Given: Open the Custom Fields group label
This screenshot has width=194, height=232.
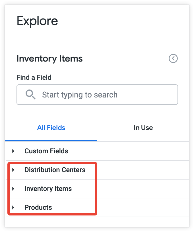Looking at the screenshot, I should pyautogui.click(x=46, y=151).
